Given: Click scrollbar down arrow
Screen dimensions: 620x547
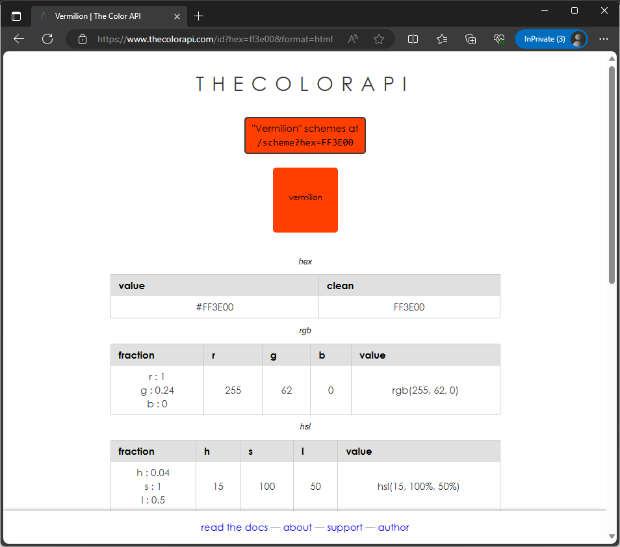Looking at the screenshot, I should [x=612, y=537].
